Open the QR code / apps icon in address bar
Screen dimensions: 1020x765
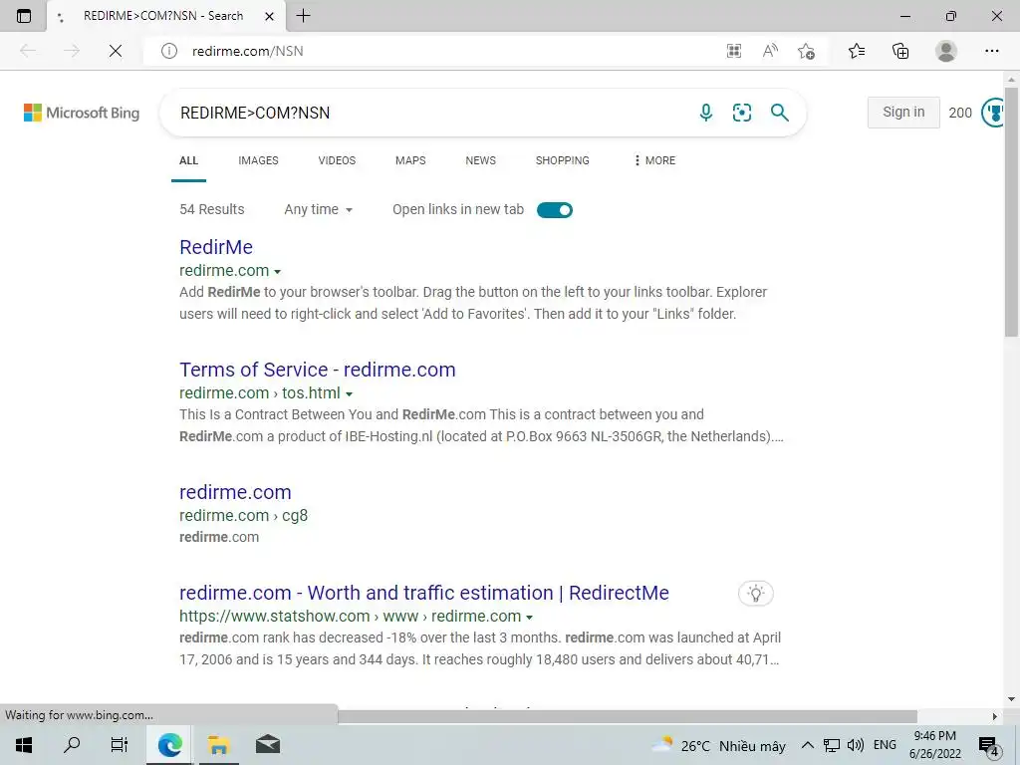click(734, 51)
